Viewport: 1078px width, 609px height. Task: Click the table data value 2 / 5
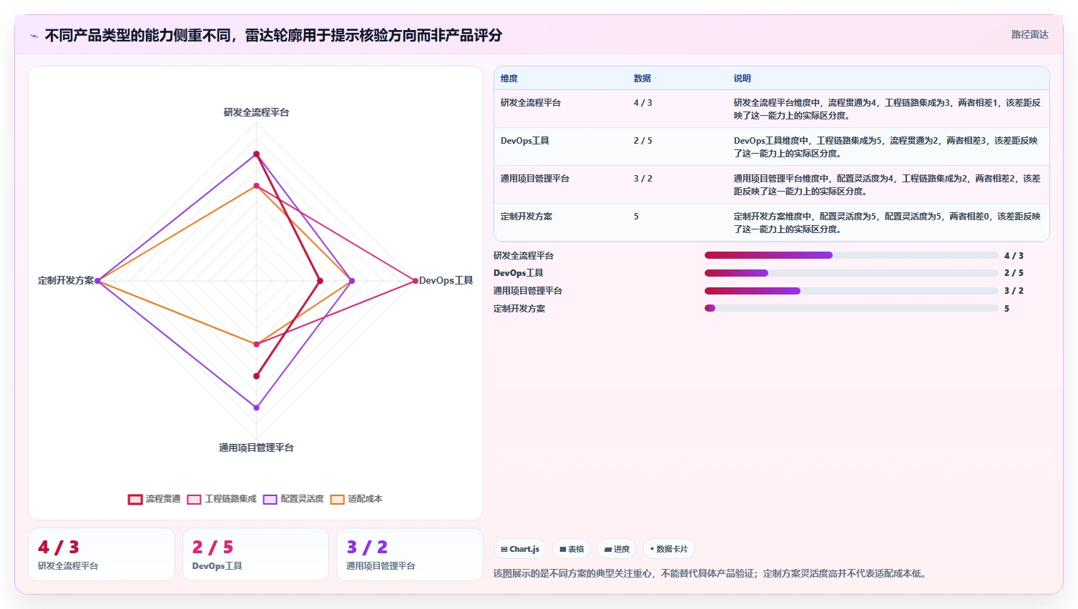[x=643, y=141]
